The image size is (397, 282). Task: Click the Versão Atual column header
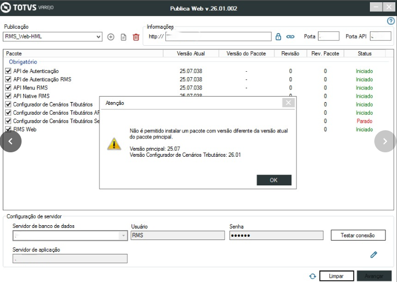point(191,54)
